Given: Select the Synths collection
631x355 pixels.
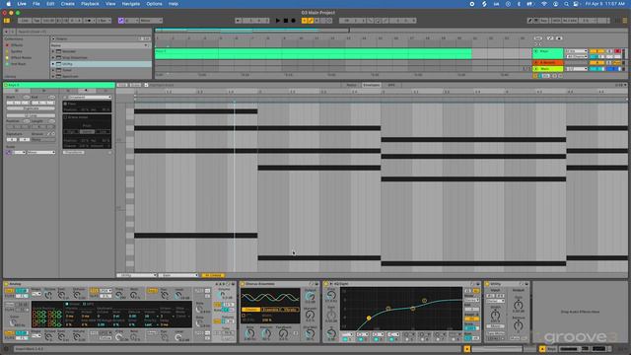Looking at the screenshot, I should click(16, 51).
